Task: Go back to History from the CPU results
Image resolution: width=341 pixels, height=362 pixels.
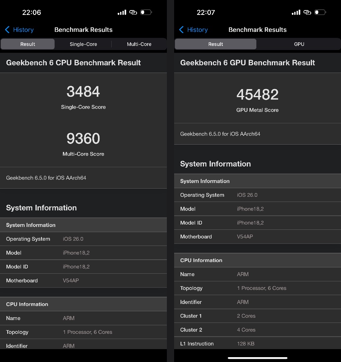Action: [x=23, y=30]
